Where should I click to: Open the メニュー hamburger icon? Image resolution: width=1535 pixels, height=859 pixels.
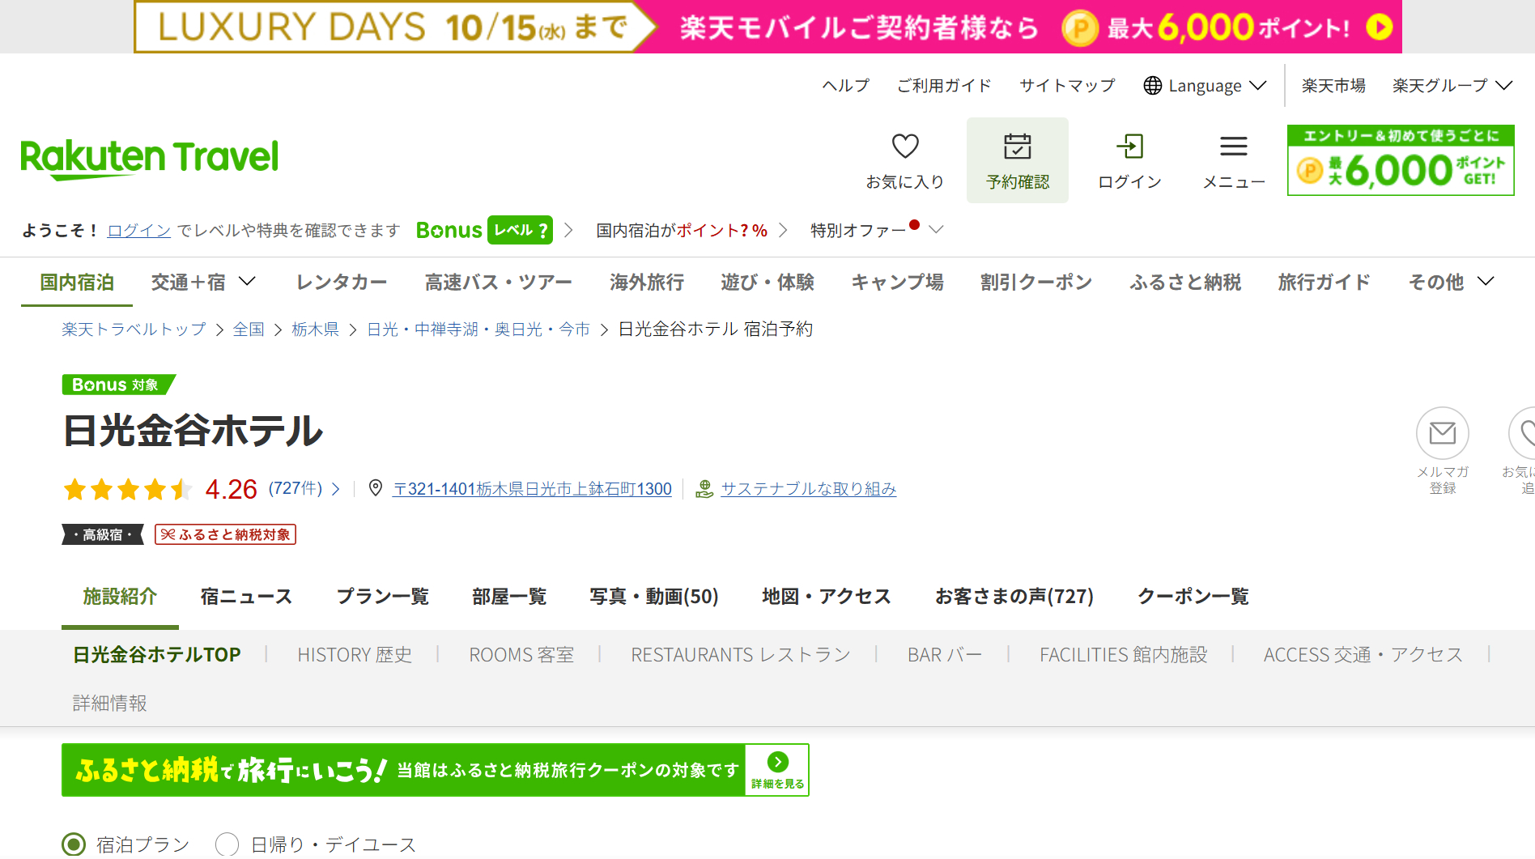coord(1233,147)
